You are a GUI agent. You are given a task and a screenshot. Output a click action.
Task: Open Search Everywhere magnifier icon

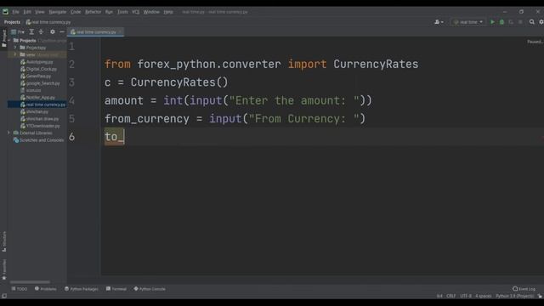tap(532, 22)
